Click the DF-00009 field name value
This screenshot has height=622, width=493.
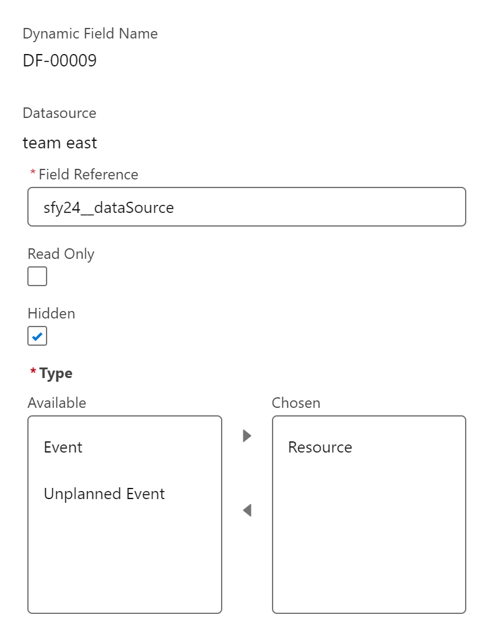(60, 61)
